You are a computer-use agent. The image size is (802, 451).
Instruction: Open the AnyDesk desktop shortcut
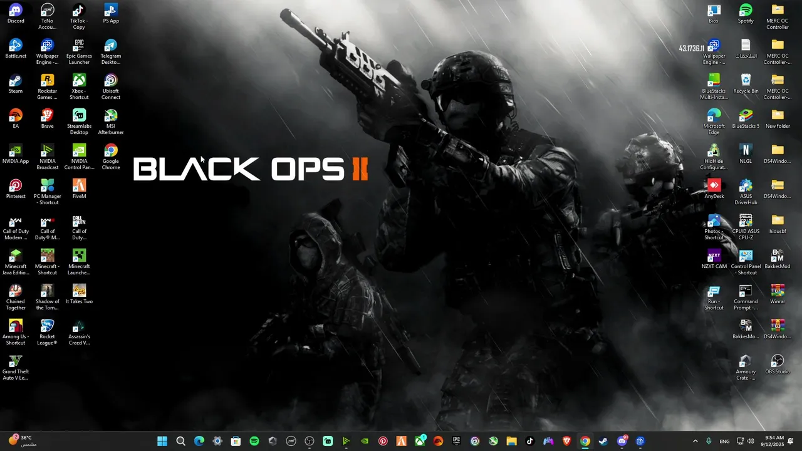(x=714, y=189)
